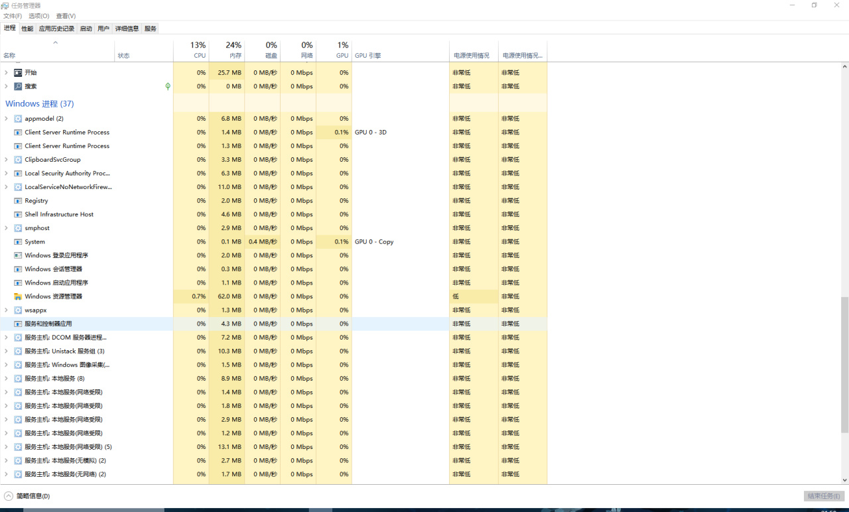Click the Shell Infrastructure Host icon
Image resolution: width=849 pixels, height=512 pixels.
[18, 214]
